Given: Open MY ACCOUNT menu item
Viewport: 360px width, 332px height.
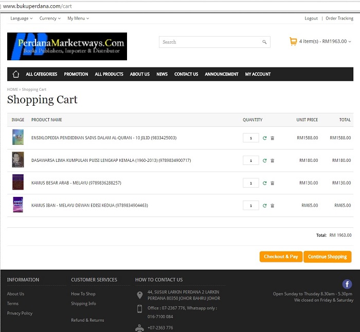Looking at the screenshot, I should [258, 74].
